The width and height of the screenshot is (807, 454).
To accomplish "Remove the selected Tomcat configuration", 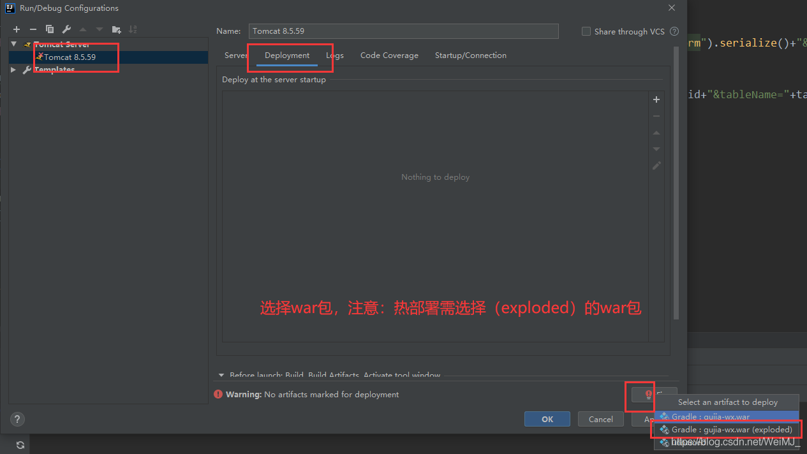I will pyautogui.click(x=33, y=29).
